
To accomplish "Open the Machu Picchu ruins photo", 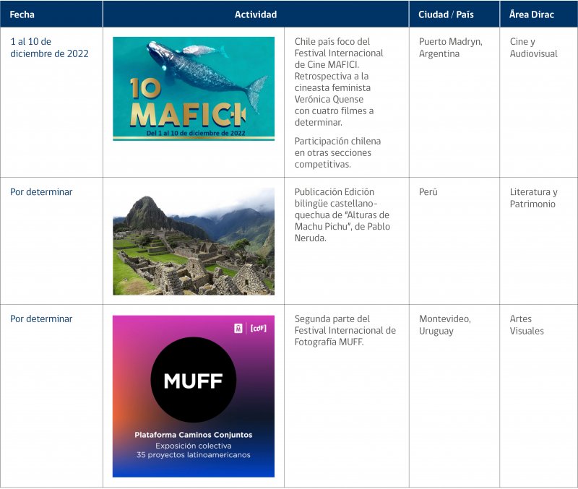I will 194,241.
